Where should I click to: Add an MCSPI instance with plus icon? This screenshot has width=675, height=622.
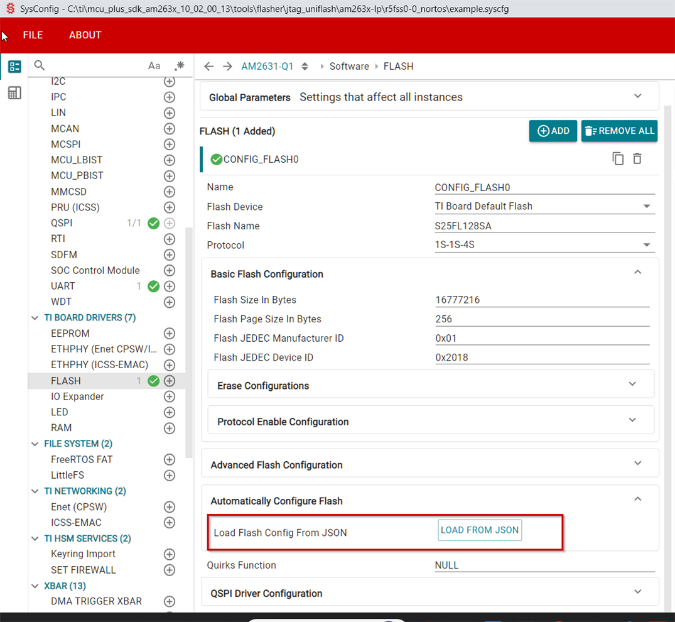(x=170, y=145)
